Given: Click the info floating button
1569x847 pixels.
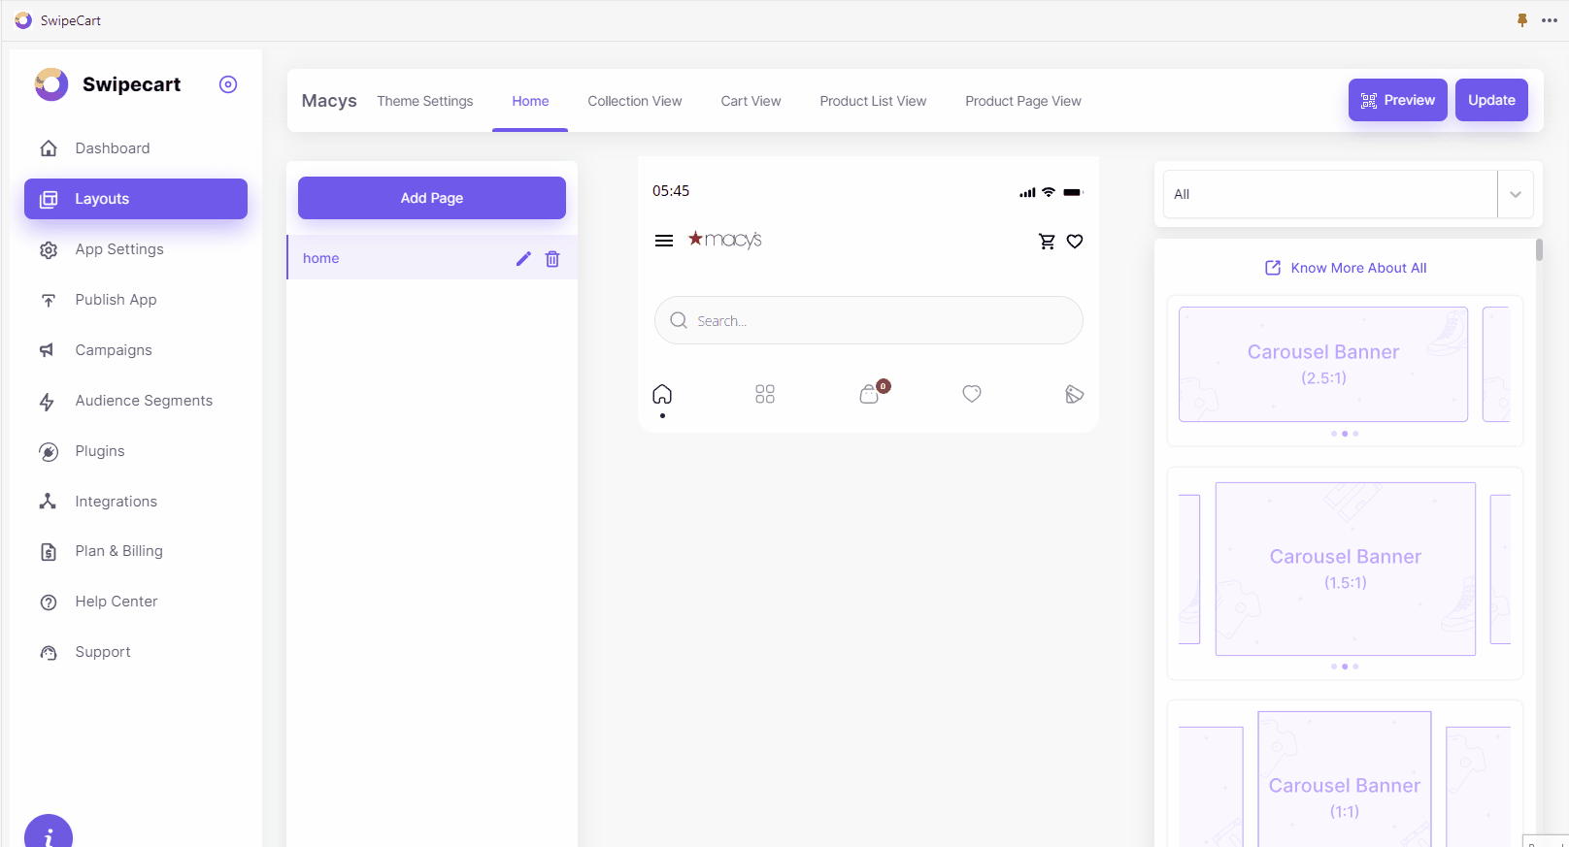Looking at the screenshot, I should [49, 834].
